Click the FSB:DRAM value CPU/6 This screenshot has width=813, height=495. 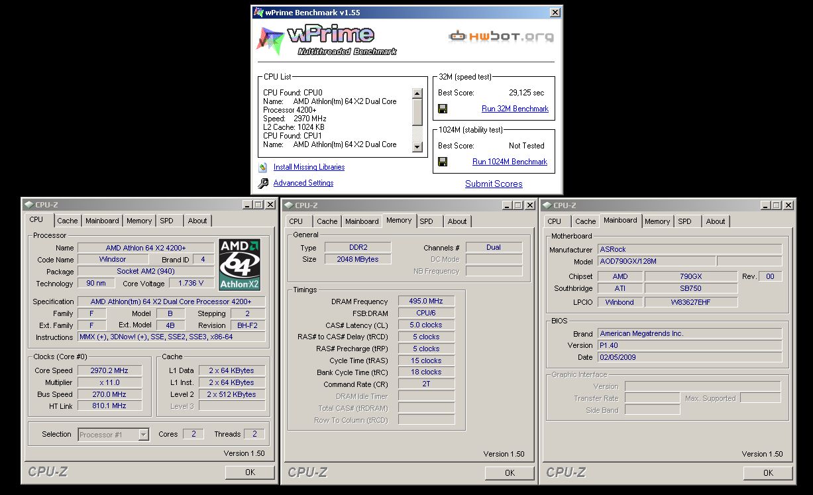[426, 313]
